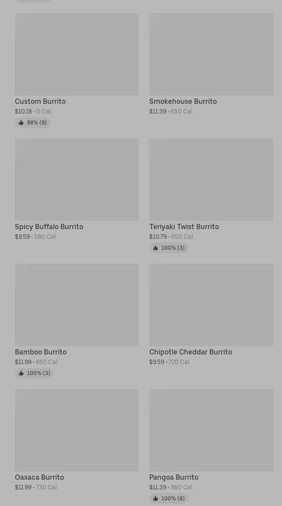Choose the Pangoa Burrito picture
282x506 pixels.
(211, 430)
